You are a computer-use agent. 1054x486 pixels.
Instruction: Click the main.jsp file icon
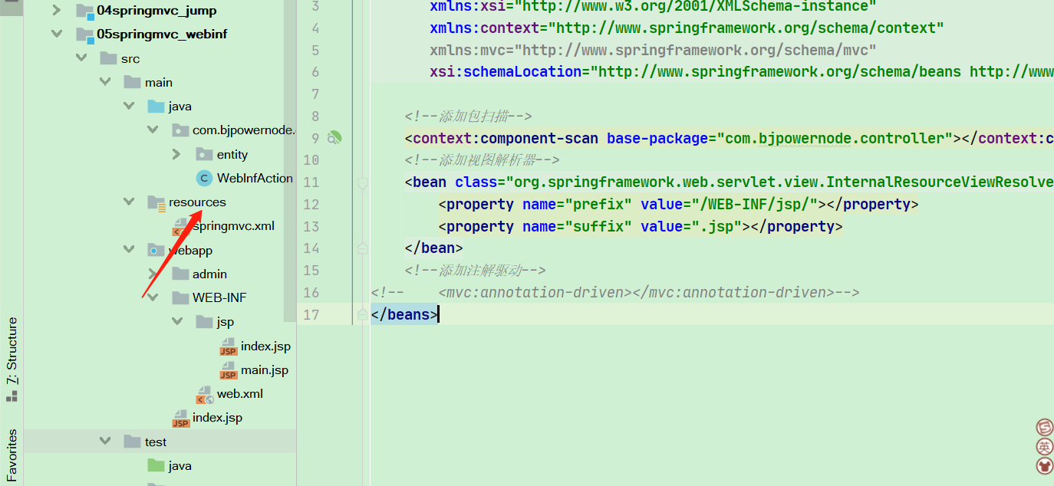click(229, 370)
